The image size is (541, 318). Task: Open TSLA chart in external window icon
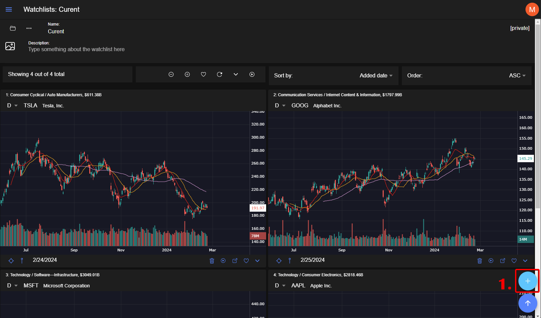coord(235,261)
